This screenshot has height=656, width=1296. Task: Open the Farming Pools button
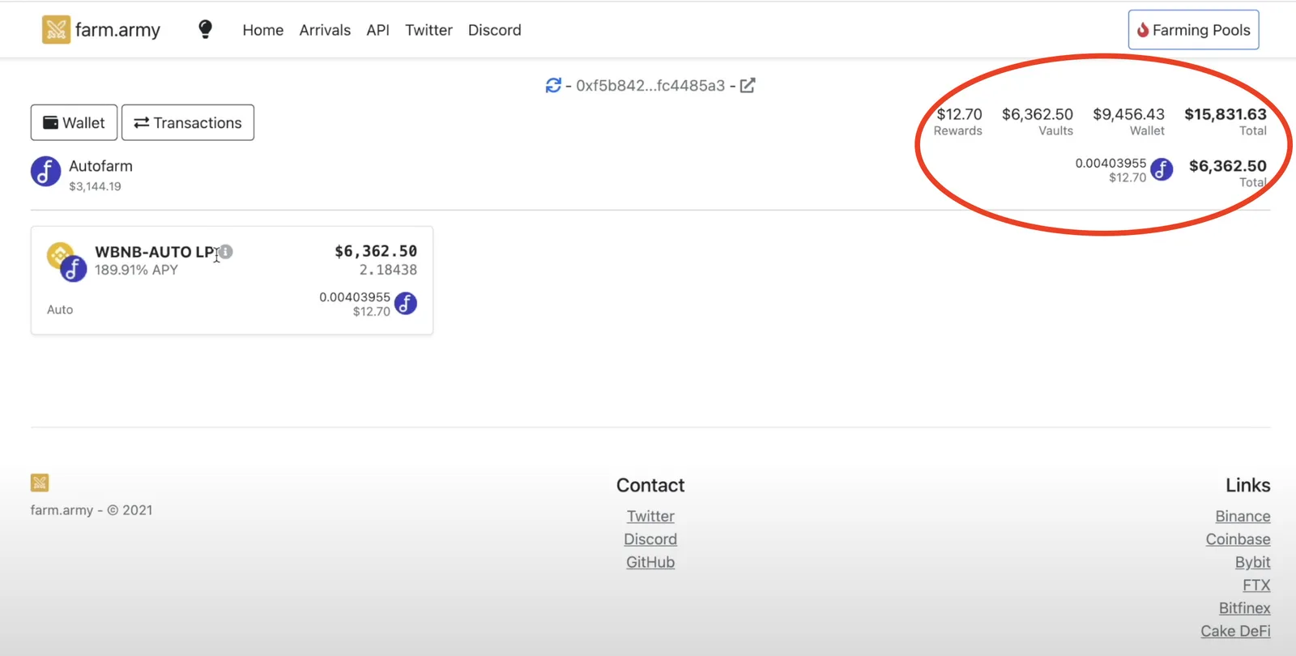click(x=1193, y=30)
